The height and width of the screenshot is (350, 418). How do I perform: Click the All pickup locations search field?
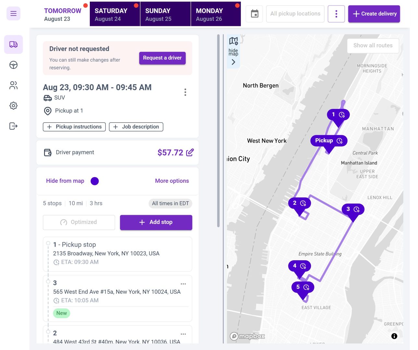[x=295, y=14]
